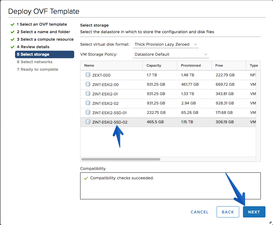This screenshot has height=225, width=273.
Task: Click CANCEL to abort deployment
Action: click(199, 212)
